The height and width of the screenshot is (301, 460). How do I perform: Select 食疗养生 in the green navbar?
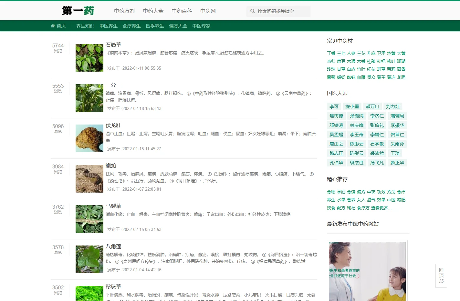point(132,26)
